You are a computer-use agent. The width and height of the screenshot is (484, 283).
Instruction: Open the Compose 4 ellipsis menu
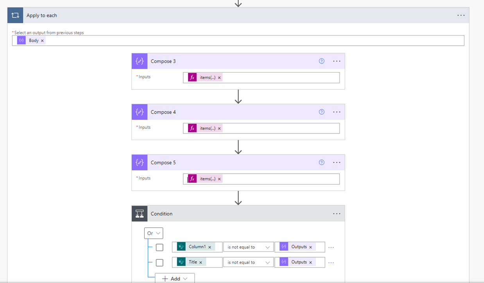click(337, 112)
